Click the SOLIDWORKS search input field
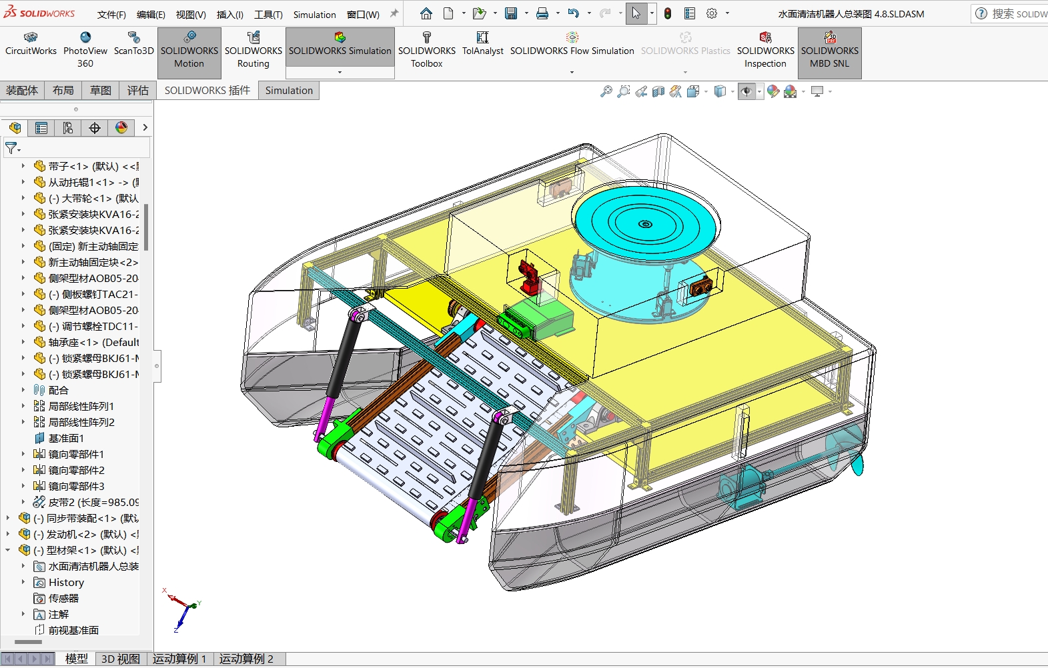 click(x=1018, y=13)
